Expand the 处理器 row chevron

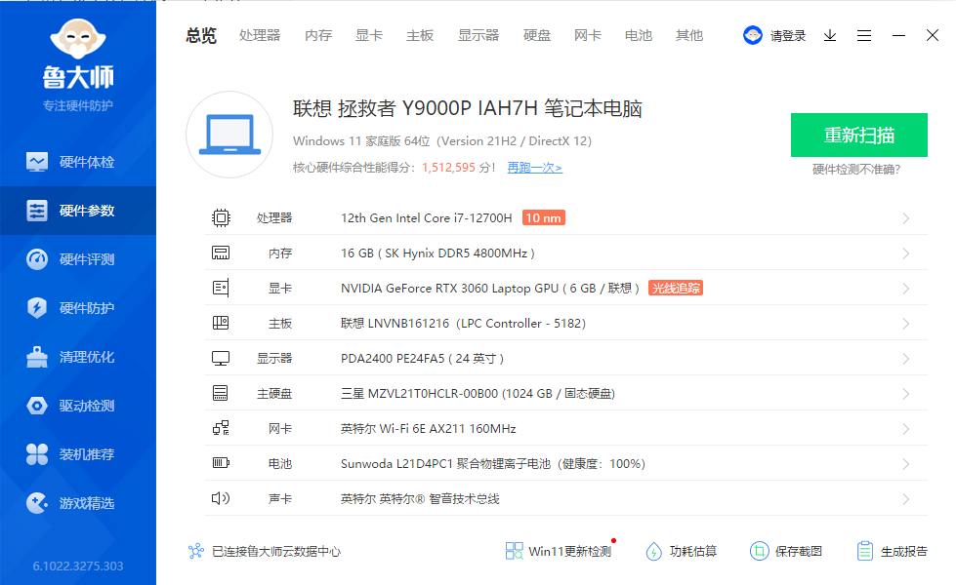[906, 218]
